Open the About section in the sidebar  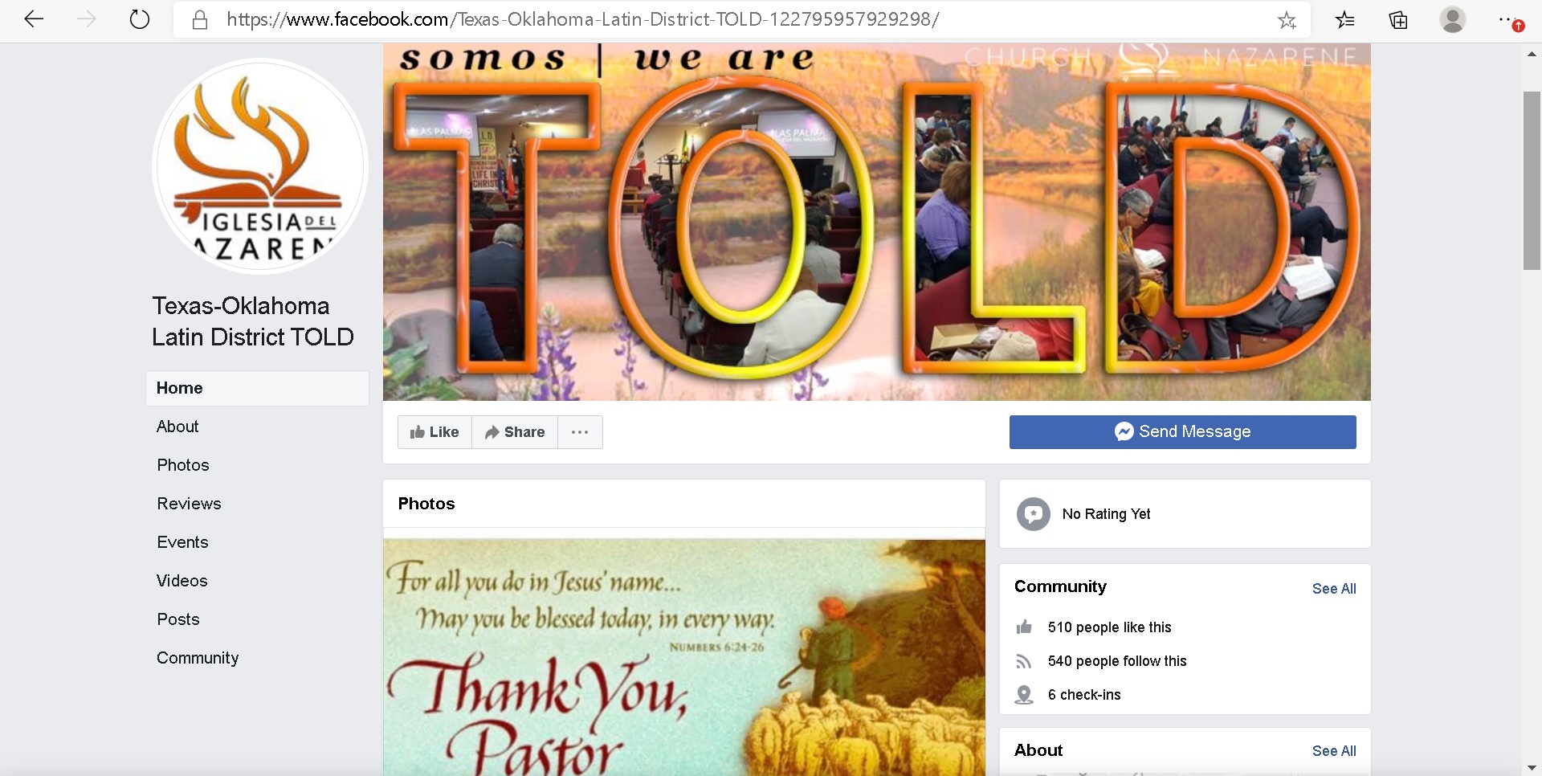pos(177,427)
